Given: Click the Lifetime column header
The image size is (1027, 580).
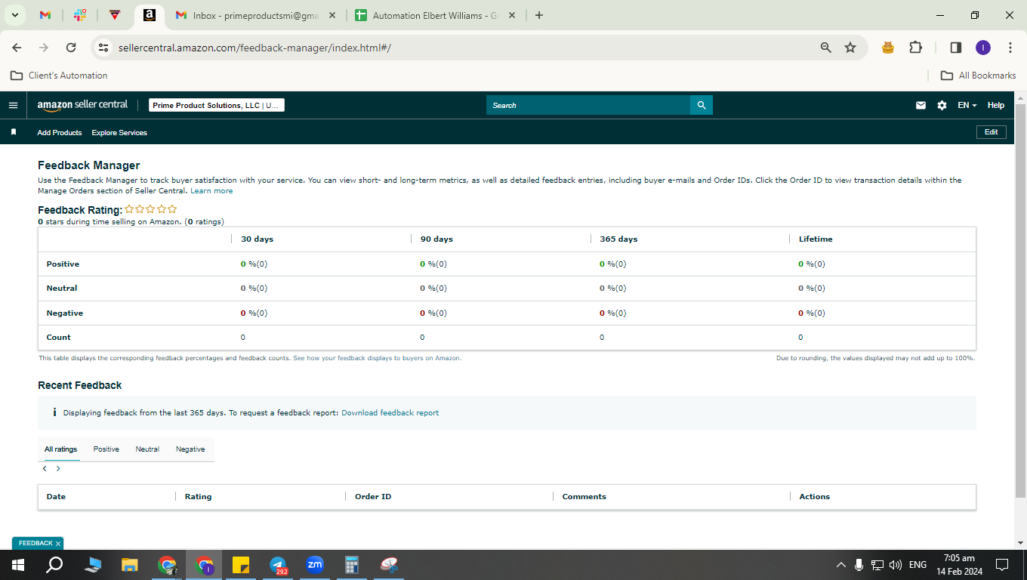Looking at the screenshot, I should 816,239.
